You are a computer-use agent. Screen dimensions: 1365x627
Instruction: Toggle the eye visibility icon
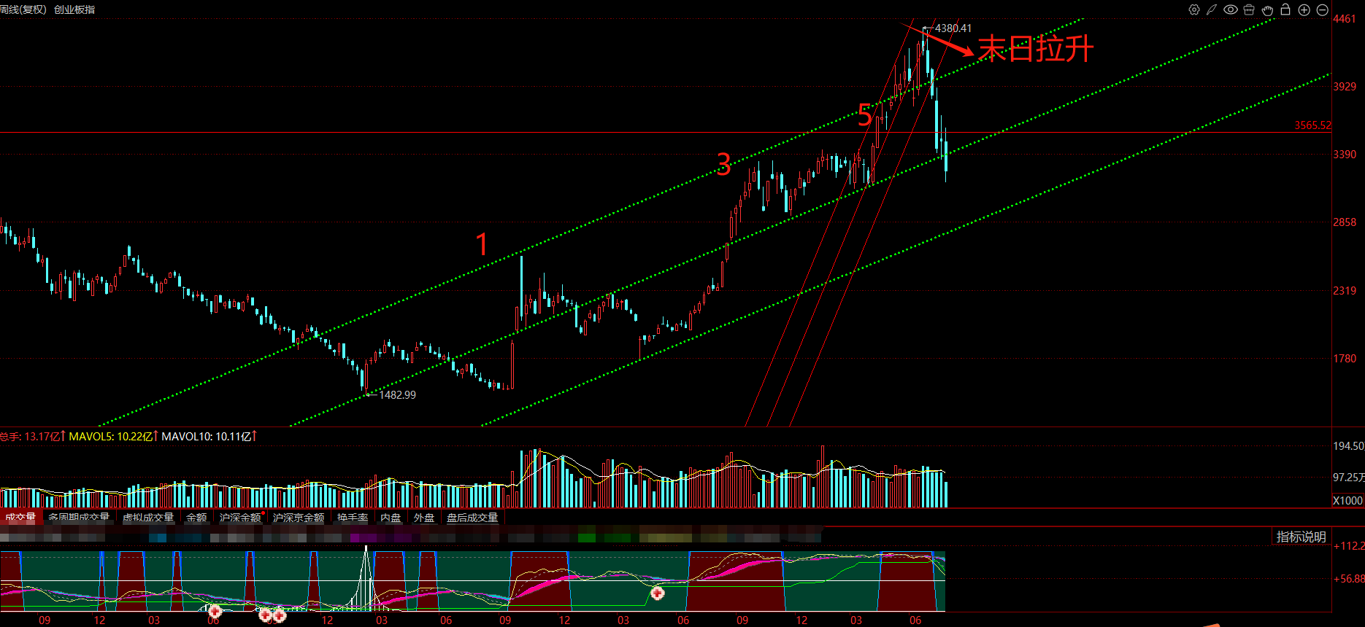pos(1231,10)
